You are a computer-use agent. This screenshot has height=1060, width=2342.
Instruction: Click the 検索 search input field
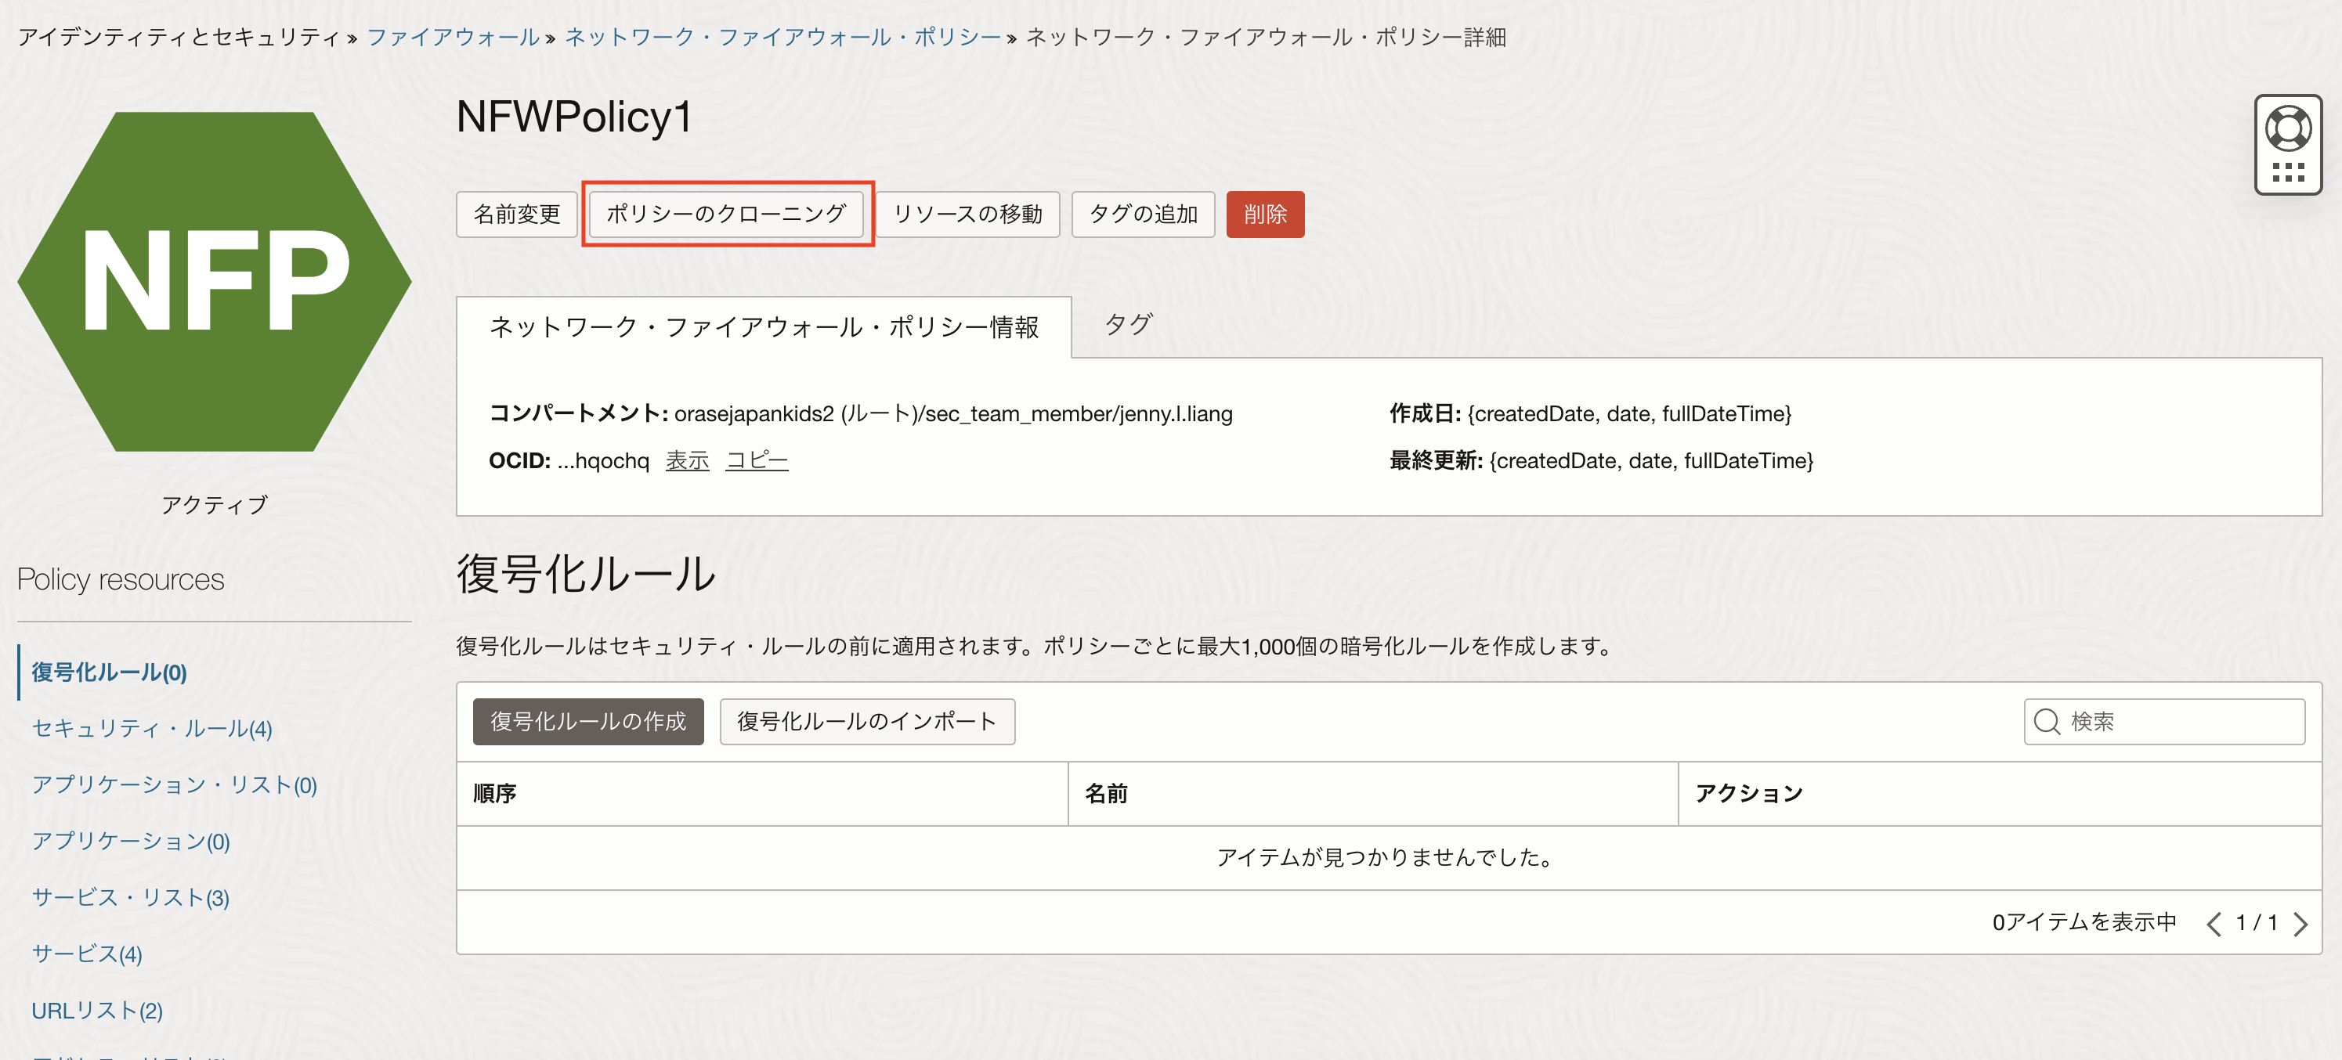(2163, 721)
